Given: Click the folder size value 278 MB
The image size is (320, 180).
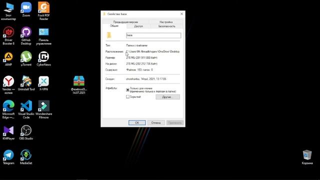Looking at the screenshot, I should pos(141,57).
